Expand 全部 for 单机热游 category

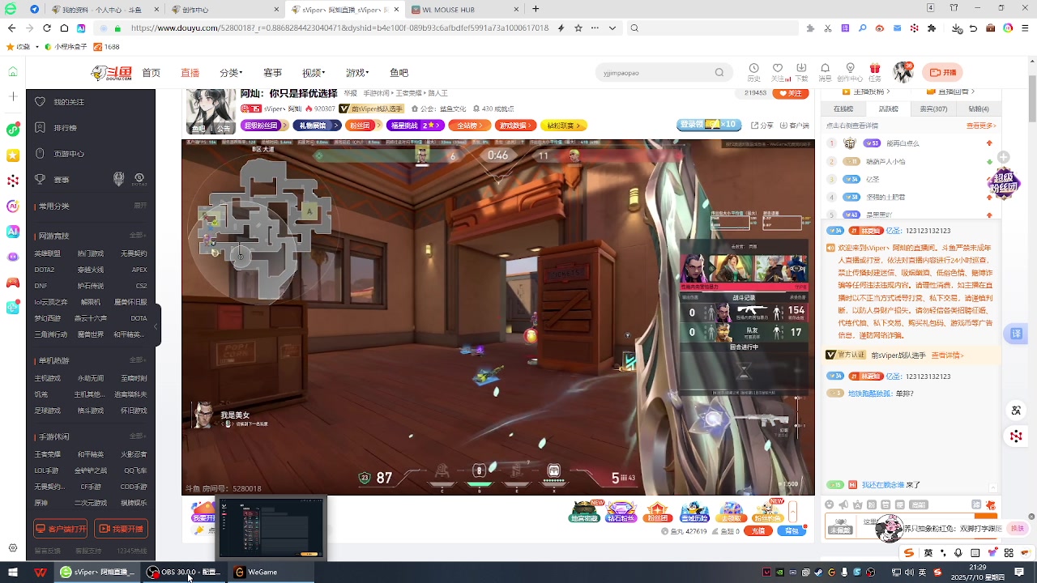click(x=139, y=360)
